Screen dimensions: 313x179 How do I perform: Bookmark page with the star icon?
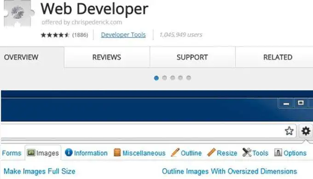click(289, 131)
